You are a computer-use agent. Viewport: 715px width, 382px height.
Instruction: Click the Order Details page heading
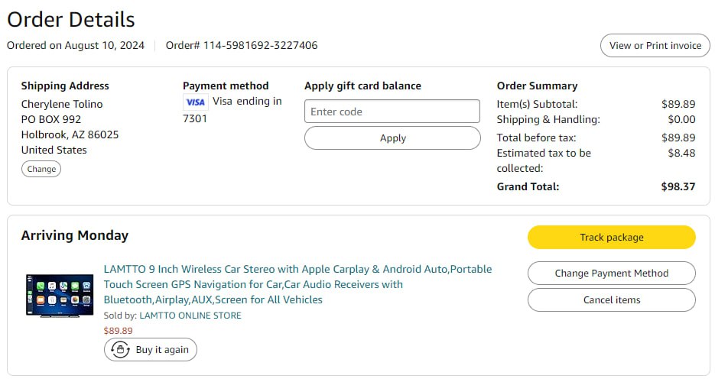pos(71,19)
